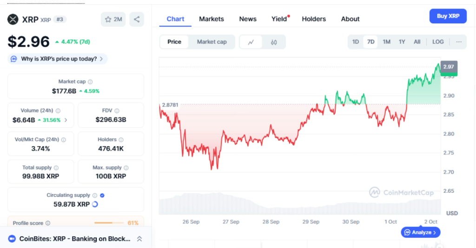Select the 1D time range
The width and height of the screenshot is (476, 248).
(356, 42)
